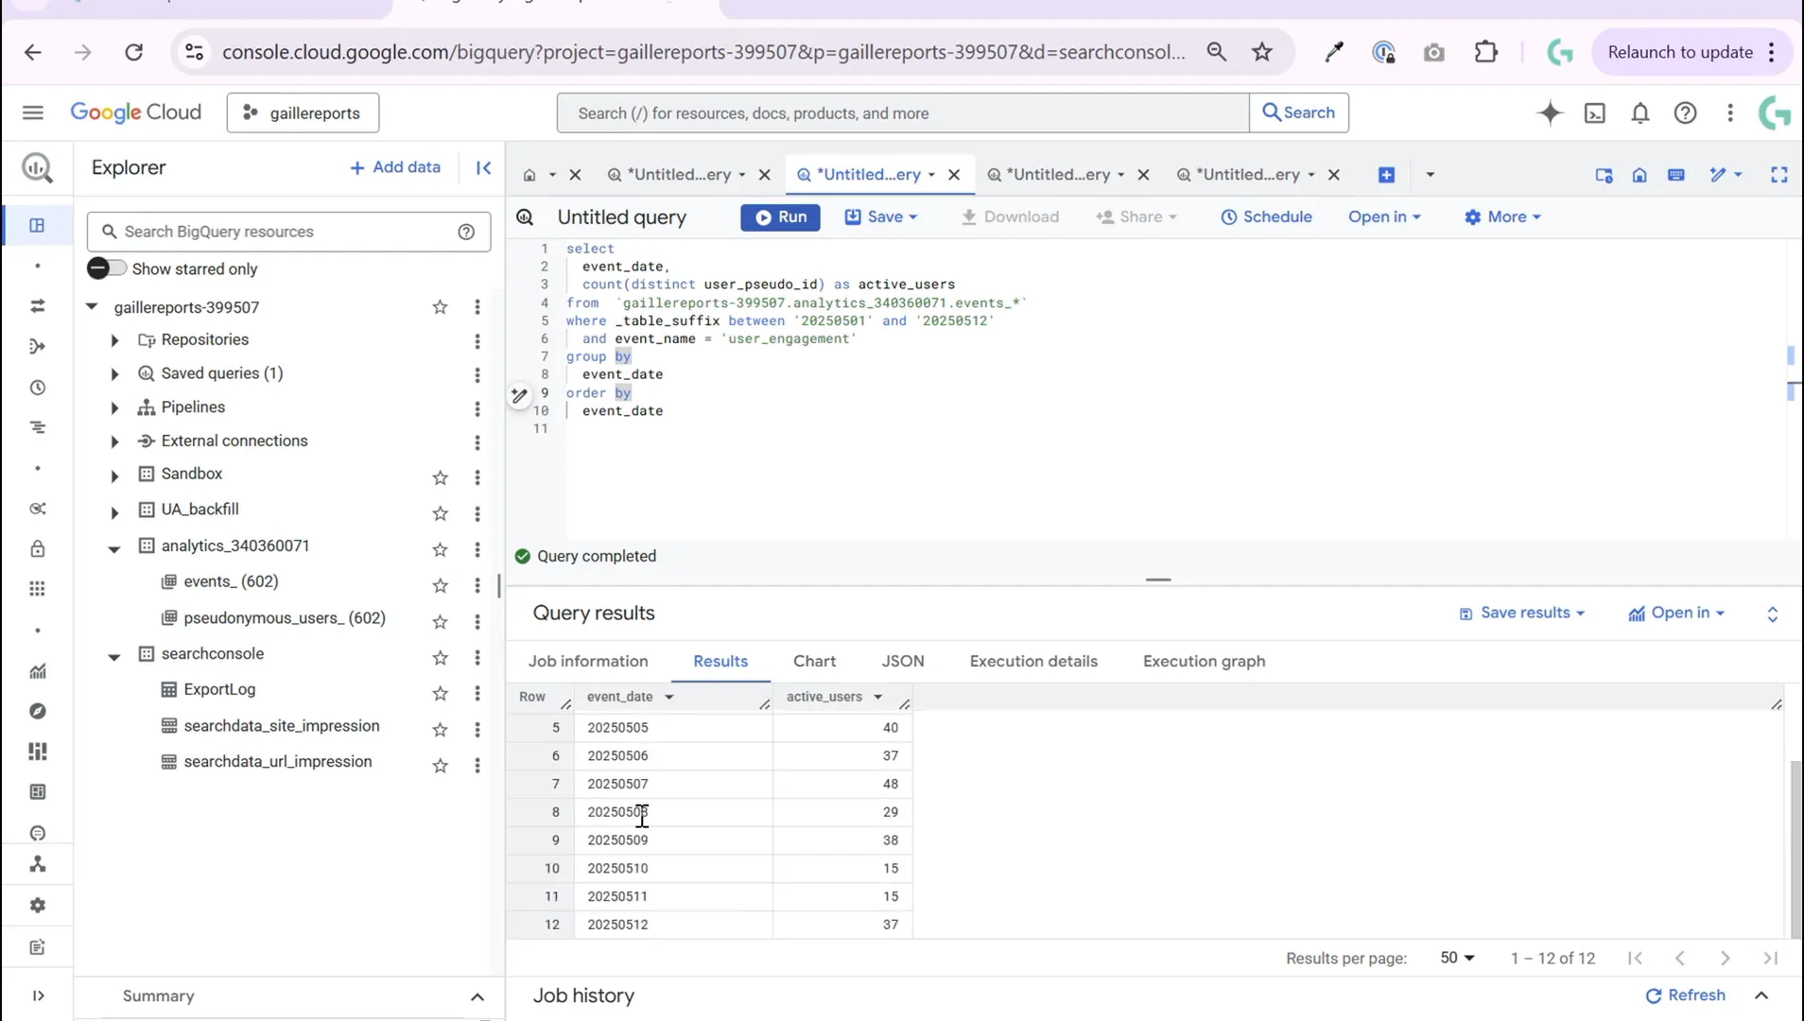Open the Save results dropdown
Image resolution: width=1804 pixels, height=1021 pixels.
click(1521, 613)
